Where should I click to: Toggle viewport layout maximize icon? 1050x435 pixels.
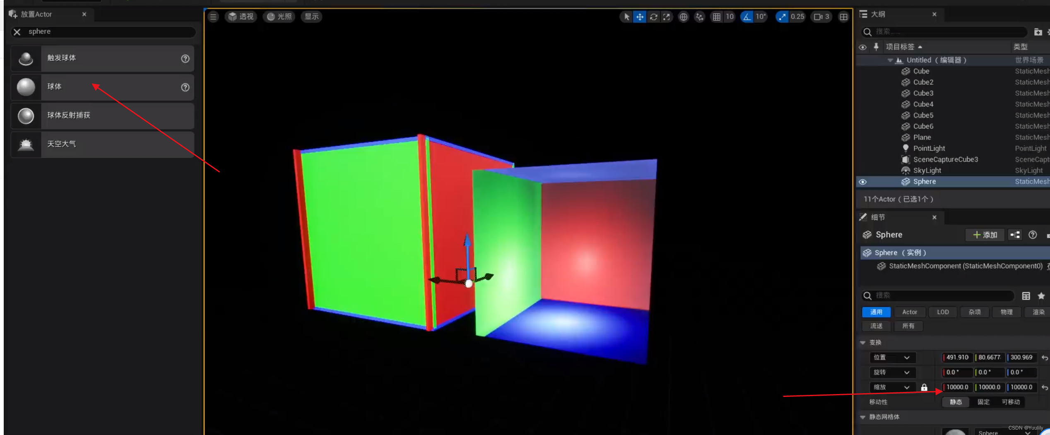(843, 17)
